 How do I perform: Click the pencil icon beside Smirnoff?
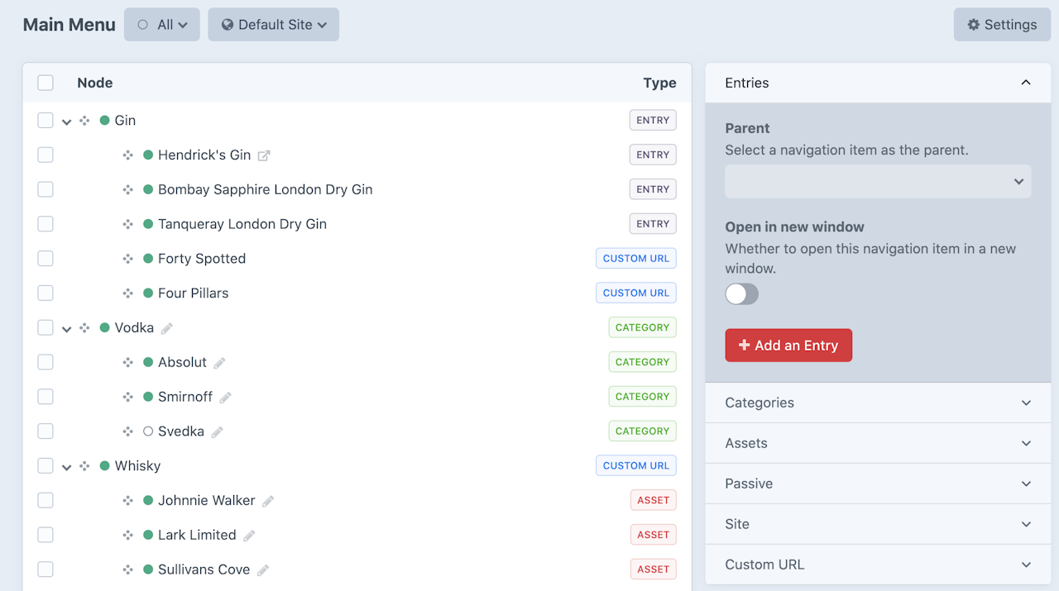coord(225,398)
